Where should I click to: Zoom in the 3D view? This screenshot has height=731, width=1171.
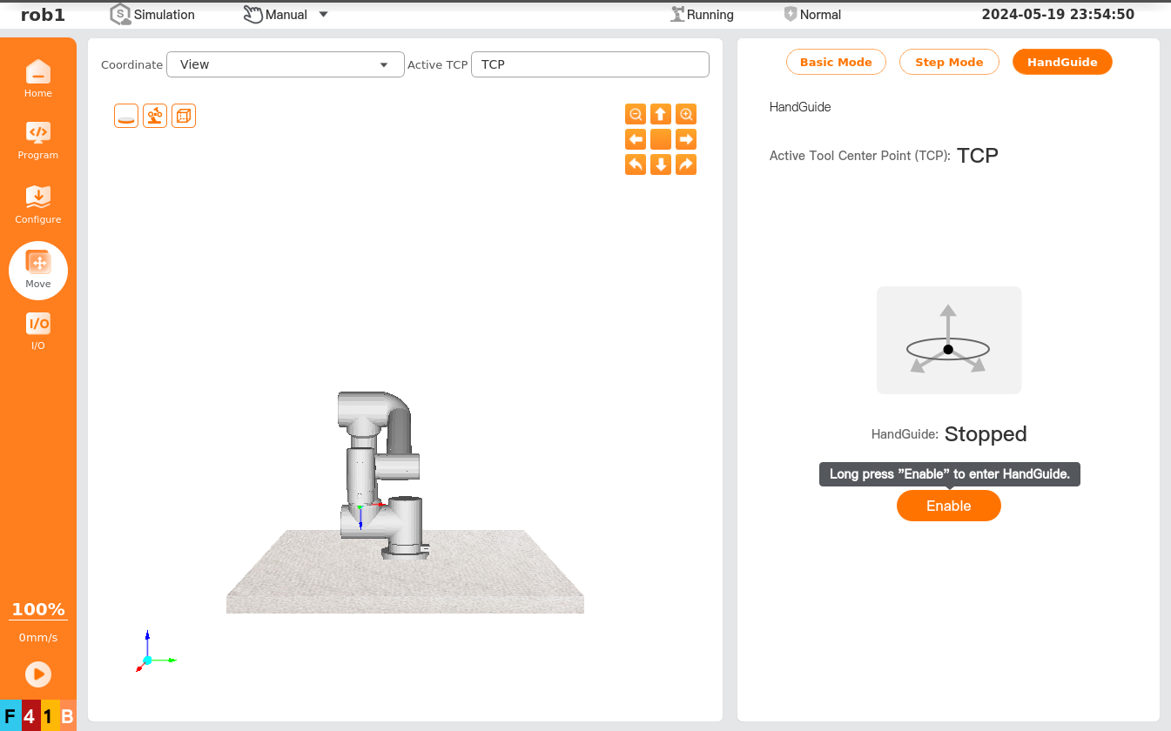pyautogui.click(x=686, y=114)
